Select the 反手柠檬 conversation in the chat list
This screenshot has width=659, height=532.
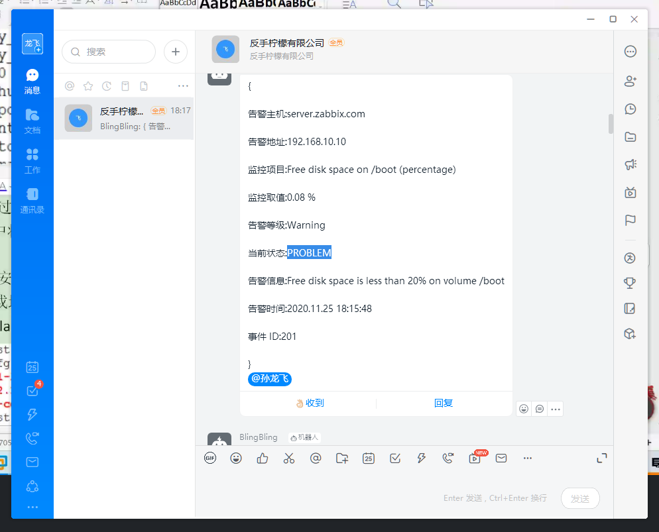click(124, 119)
